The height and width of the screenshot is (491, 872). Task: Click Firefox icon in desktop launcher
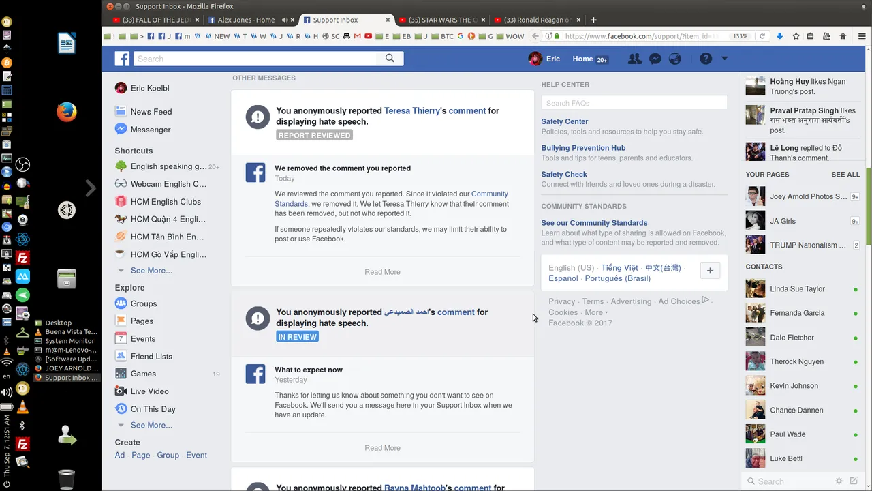click(66, 112)
